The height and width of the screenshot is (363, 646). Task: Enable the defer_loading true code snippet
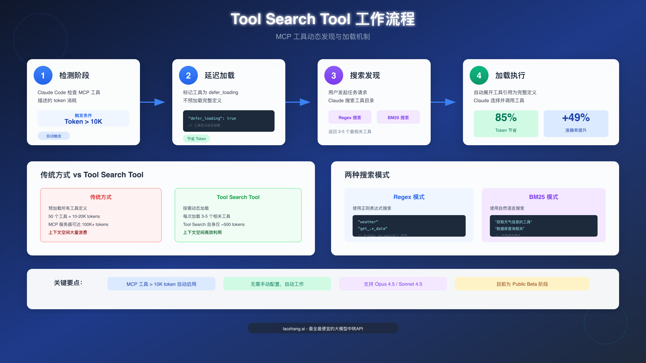pos(229,121)
